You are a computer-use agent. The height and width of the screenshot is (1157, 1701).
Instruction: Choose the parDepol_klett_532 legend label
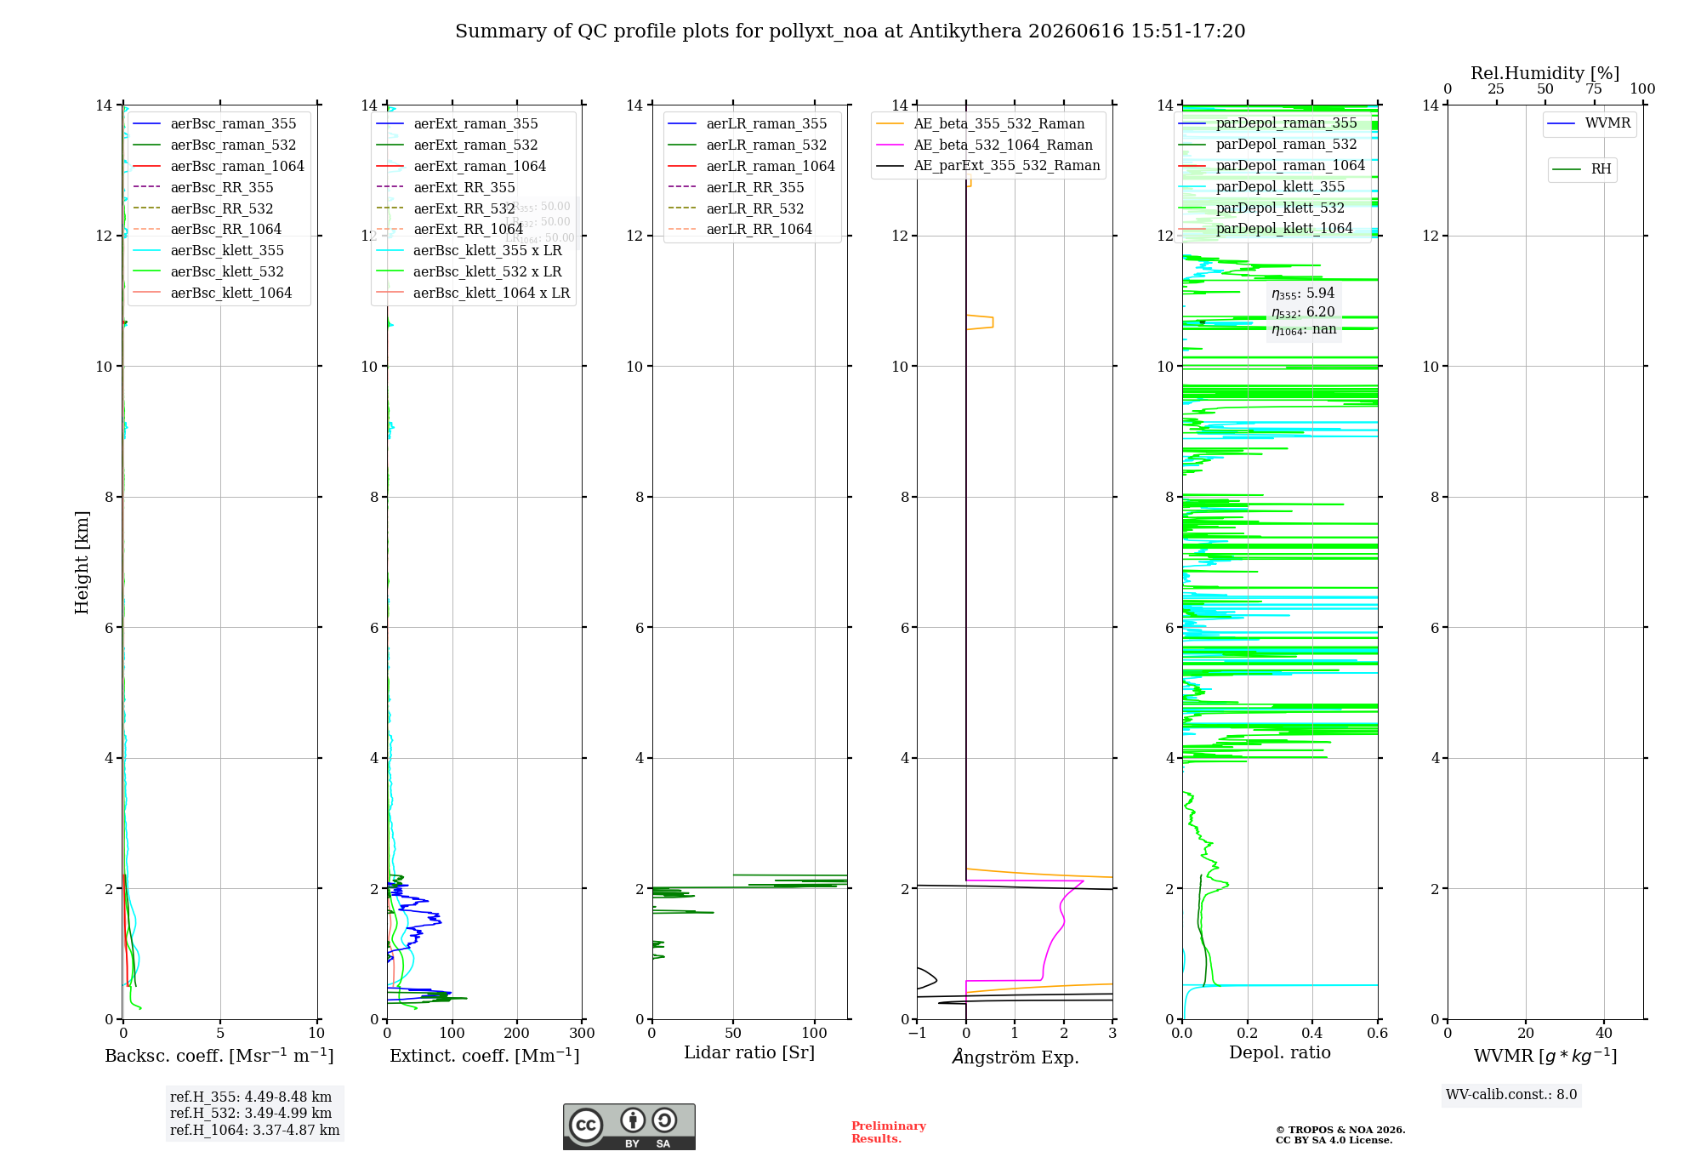pyautogui.click(x=1280, y=208)
